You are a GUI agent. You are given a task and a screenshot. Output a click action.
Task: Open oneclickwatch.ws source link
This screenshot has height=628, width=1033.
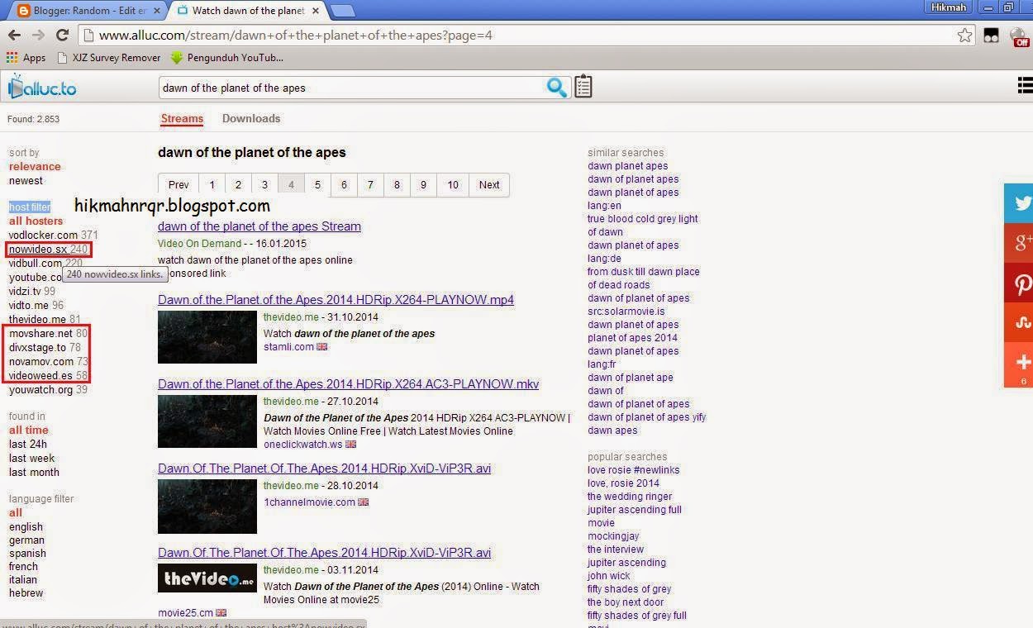pyautogui.click(x=302, y=445)
